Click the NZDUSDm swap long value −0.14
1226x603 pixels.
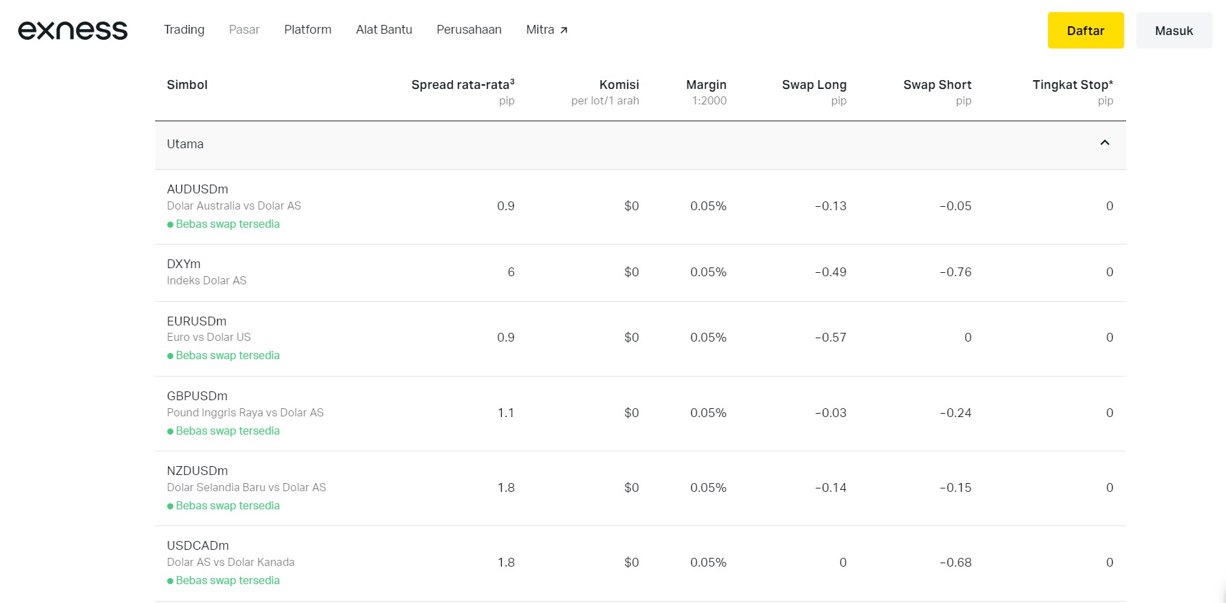(x=830, y=488)
